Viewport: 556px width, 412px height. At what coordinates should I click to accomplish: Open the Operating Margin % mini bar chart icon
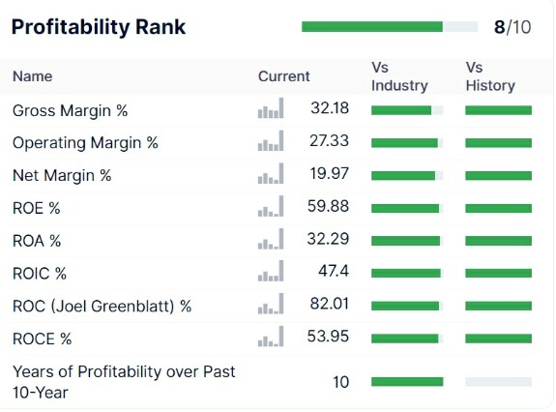pos(271,141)
